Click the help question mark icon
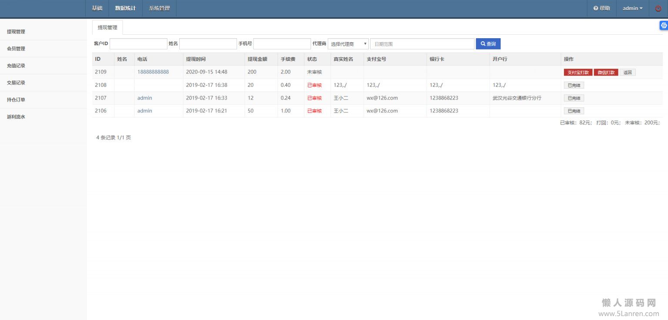The image size is (668, 320). pyautogui.click(x=596, y=8)
